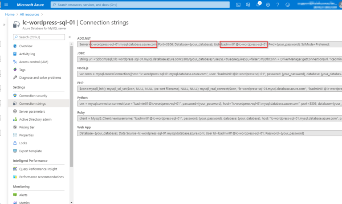This screenshot has height=204, width=342.
Task: Open the notifications bell
Action: pyautogui.click(x=258, y=4)
